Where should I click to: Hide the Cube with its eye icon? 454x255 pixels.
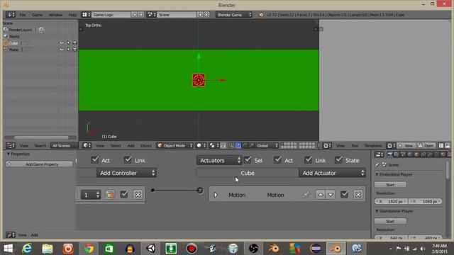62,43
